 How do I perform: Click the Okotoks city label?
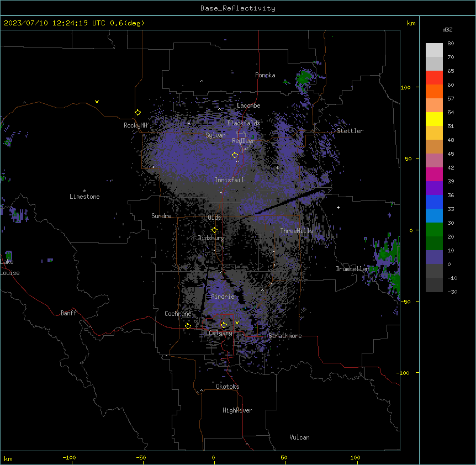[228, 387]
